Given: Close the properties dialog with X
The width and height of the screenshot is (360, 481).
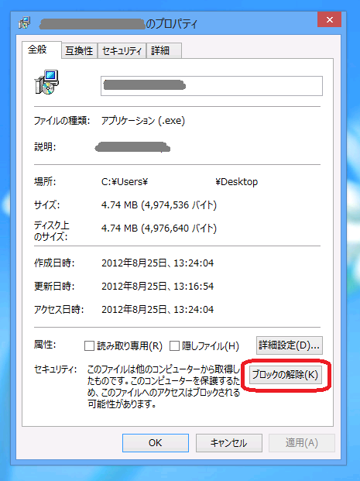Looking at the screenshot, I should click(329, 20).
